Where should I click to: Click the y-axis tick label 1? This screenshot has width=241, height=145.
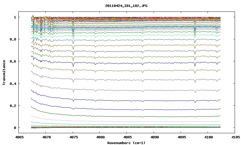[x=15, y=17]
